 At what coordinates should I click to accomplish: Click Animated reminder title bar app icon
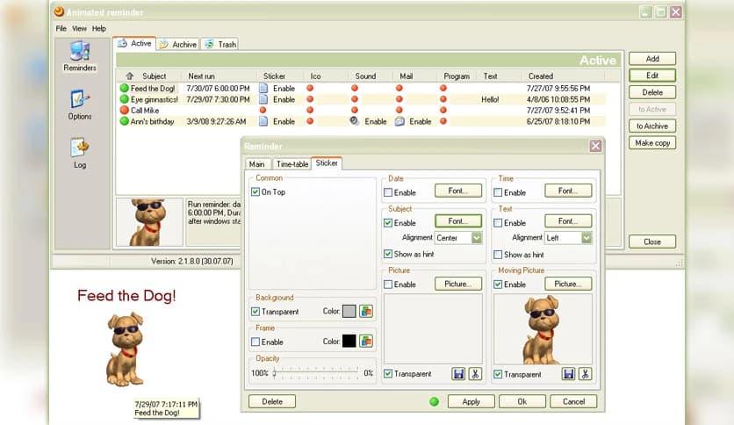pyautogui.click(x=59, y=11)
